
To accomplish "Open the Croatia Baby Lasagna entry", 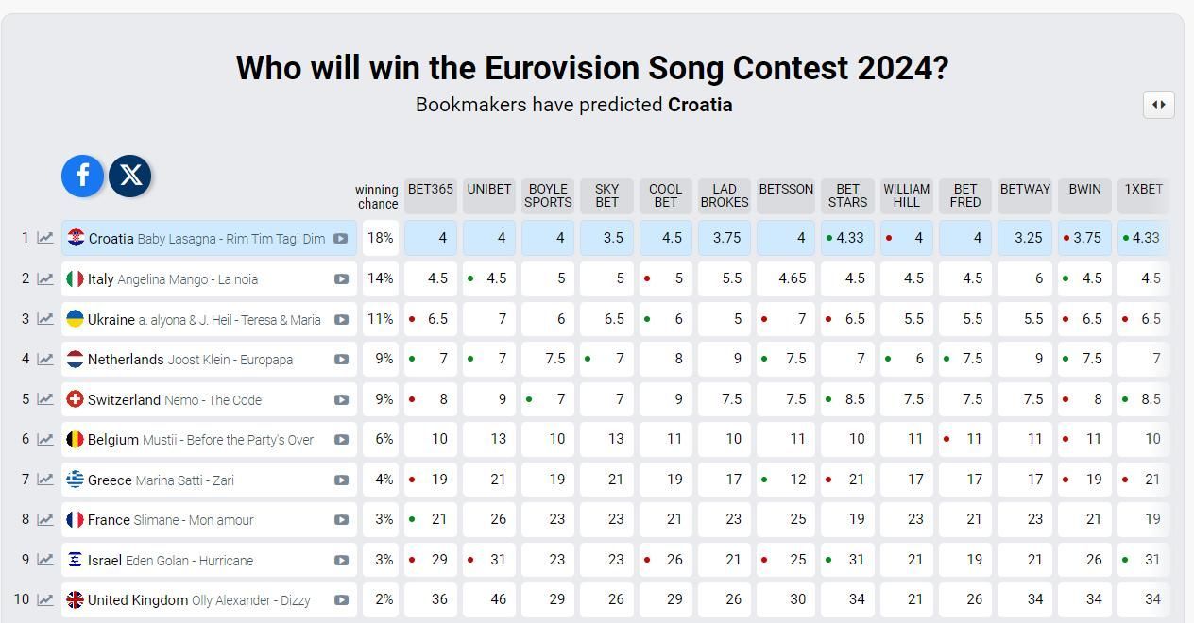I will pos(206,239).
